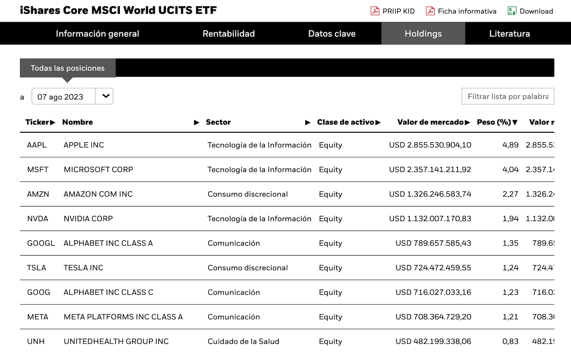This screenshot has width=571, height=353.
Task: Sort table by Sector column header
Action: pyautogui.click(x=218, y=122)
